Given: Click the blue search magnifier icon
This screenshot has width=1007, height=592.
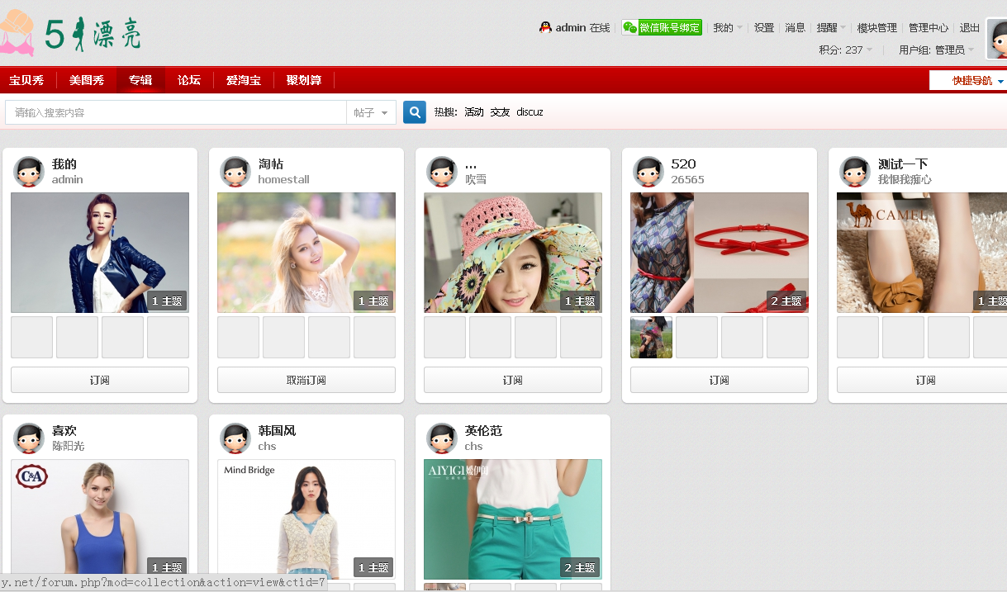Looking at the screenshot, I should click(x=414, y=111).
